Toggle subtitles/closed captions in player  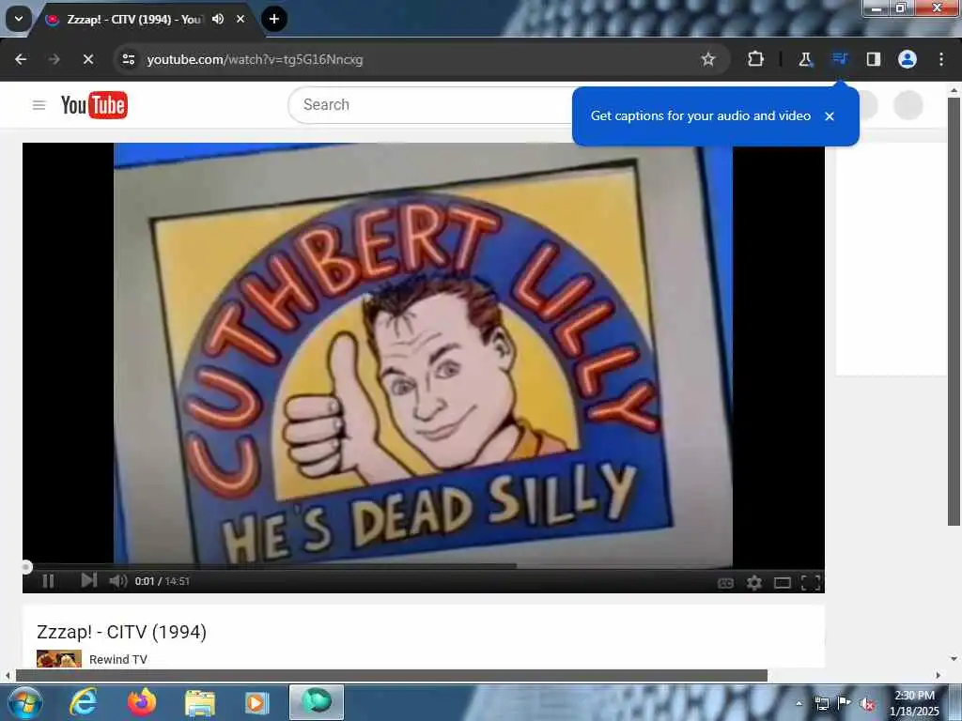(725, 582)
